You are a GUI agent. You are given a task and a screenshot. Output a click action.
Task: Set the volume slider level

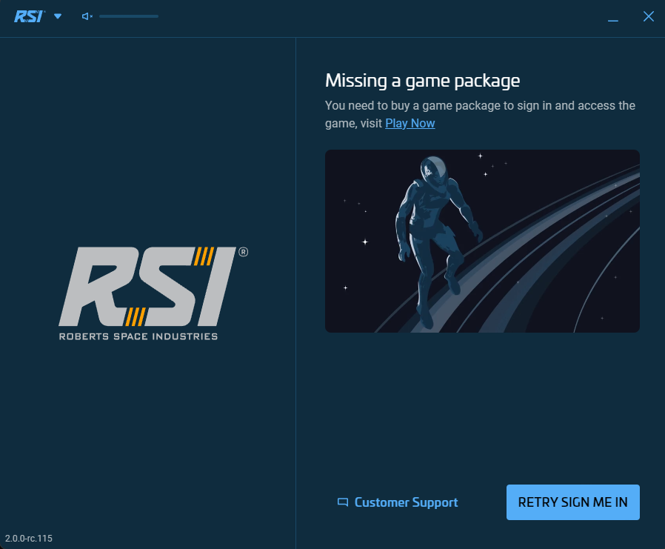(129, 16)
